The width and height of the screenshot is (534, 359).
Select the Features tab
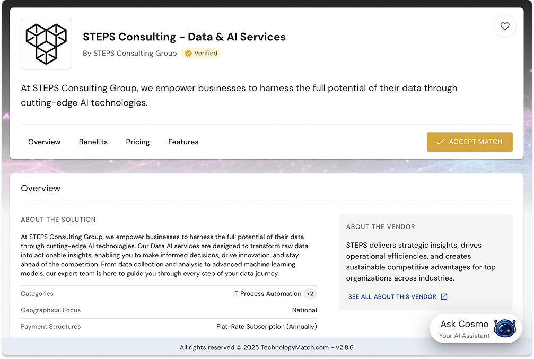pos(183,142)
